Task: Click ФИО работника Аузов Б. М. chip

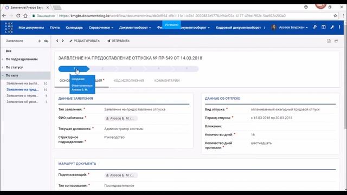Action: point(121,119)
